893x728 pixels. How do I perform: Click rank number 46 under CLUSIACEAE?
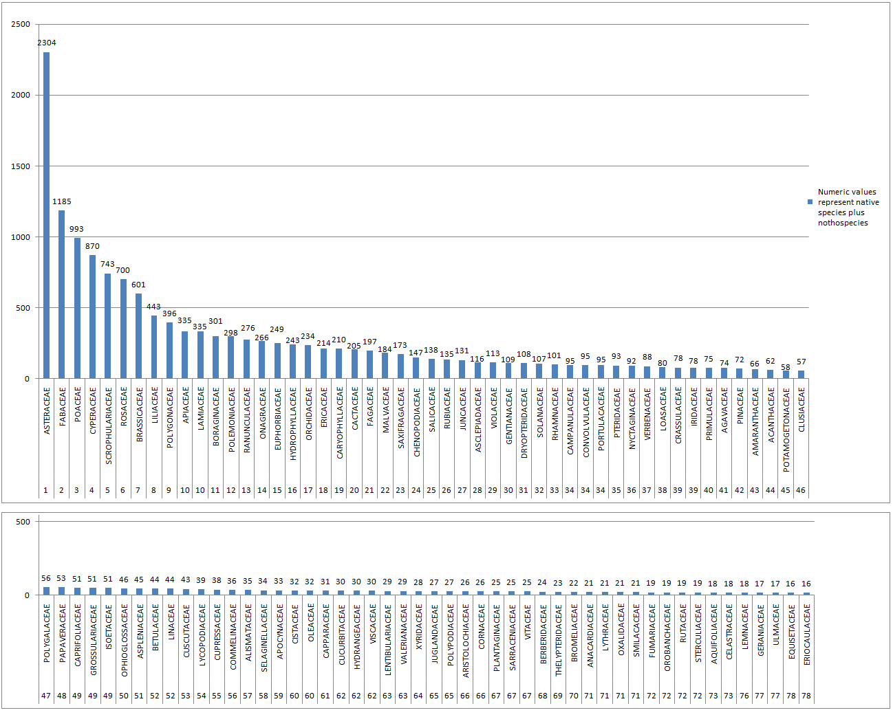801,490
